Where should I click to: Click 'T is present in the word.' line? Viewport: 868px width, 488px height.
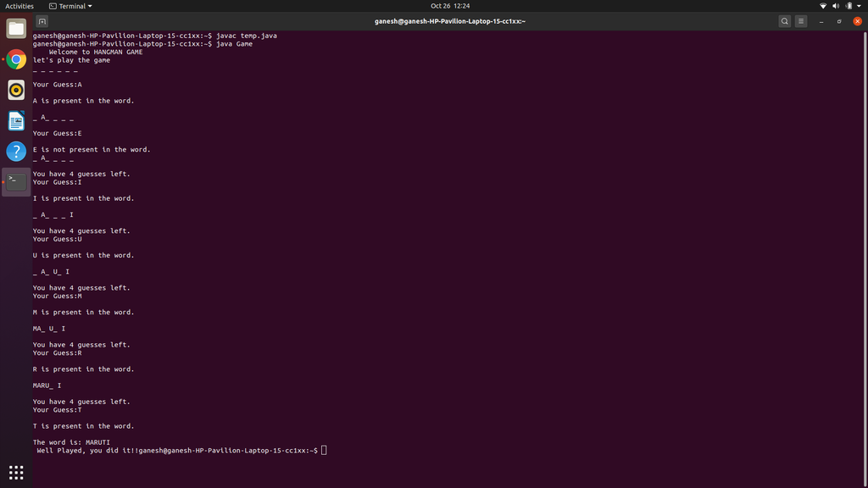point(84,426)
